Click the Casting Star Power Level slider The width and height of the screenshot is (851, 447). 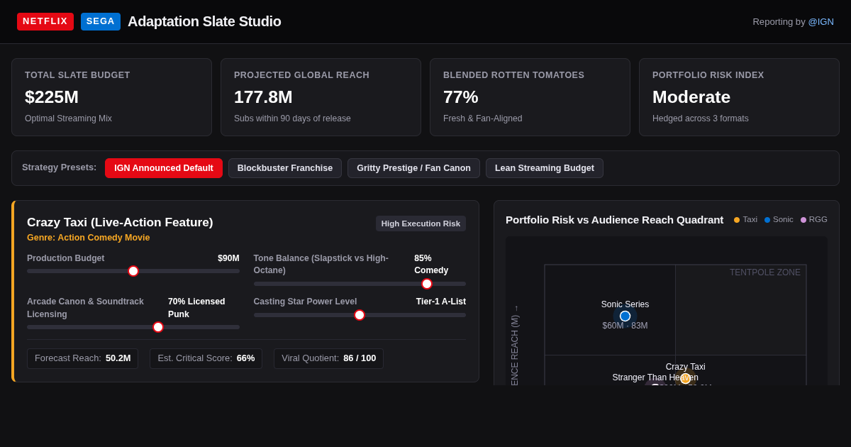pos(360,315)
